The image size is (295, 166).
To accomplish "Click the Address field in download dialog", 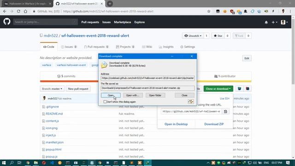I will [x=147, y=78].
